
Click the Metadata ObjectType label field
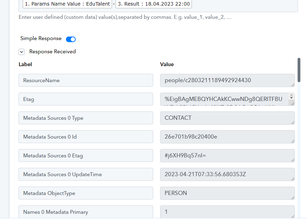point(85,193)
